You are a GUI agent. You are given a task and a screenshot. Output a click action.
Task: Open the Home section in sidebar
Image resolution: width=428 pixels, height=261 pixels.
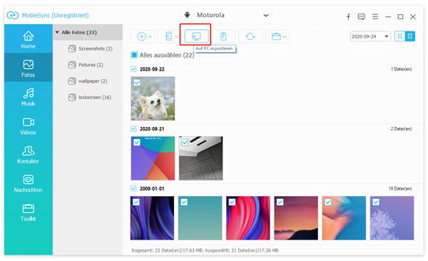click(28, 39)
